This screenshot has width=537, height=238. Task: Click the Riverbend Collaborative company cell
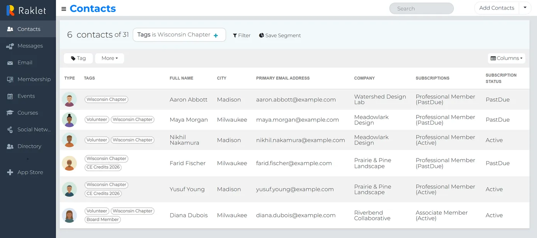pos(372,215)
